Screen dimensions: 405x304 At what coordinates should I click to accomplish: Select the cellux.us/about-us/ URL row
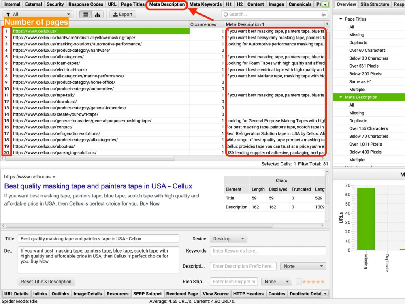[x=100, y=146]
